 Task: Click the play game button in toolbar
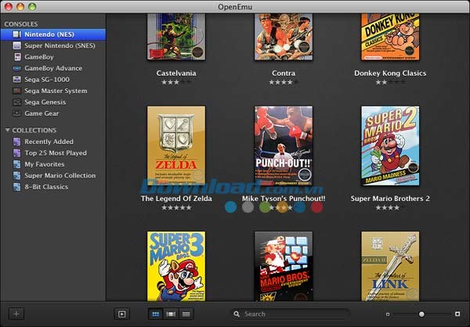pos(121,314)
